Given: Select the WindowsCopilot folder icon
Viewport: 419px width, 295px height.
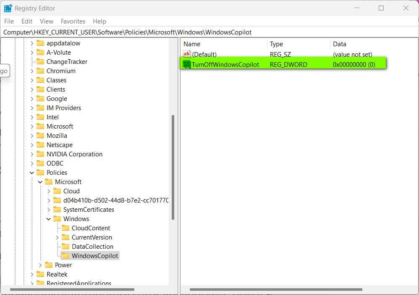Looking at the screenshot, I should [x=65, y=255].
